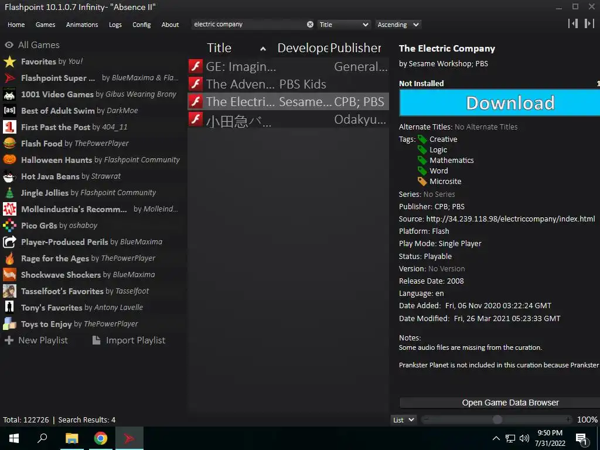Click the Flashpoint Super playlist red arrow icon
This screenshot has height=450, width=600.
(9, 78)
